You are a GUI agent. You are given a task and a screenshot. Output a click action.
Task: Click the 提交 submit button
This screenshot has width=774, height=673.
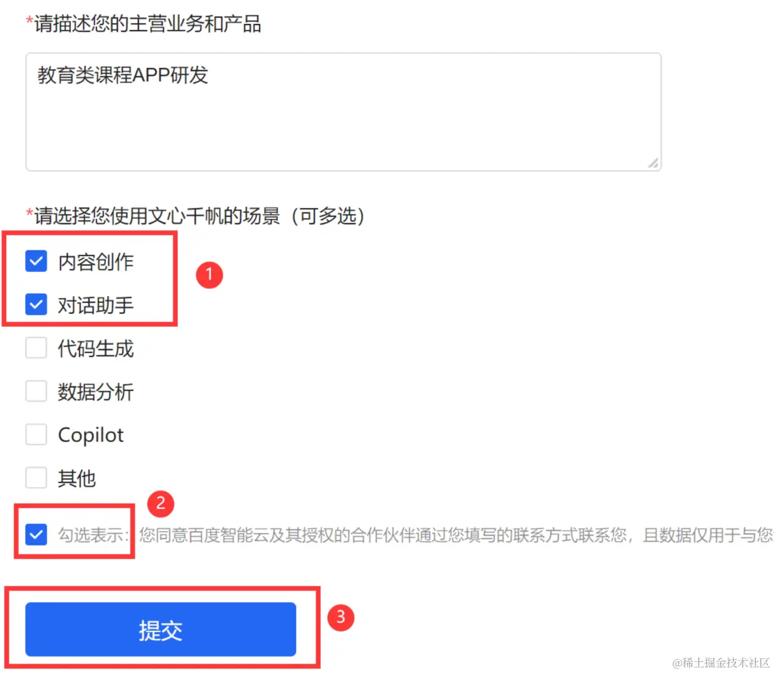(160, 630)
